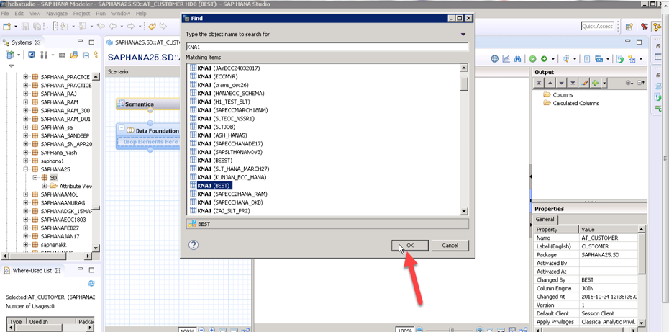
Task: Expand the Attribute Views folder node
Action: pos(45,186)
